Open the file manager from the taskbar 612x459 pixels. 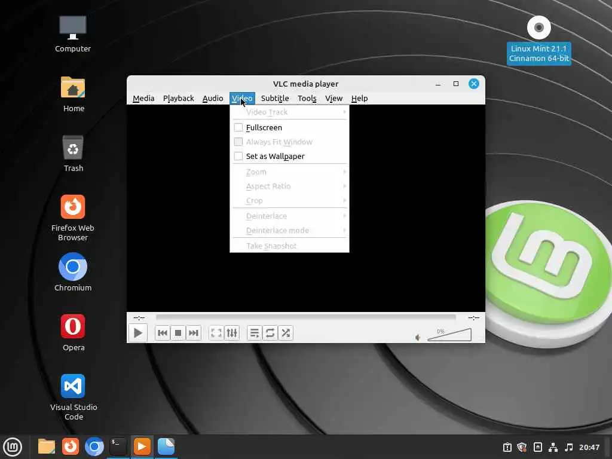pos(47,446)
